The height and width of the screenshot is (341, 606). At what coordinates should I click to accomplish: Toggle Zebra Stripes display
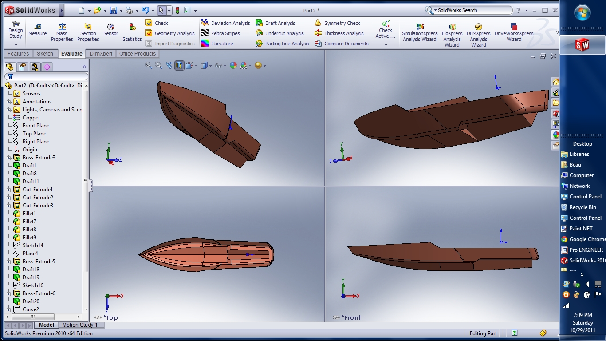(220, 33)
